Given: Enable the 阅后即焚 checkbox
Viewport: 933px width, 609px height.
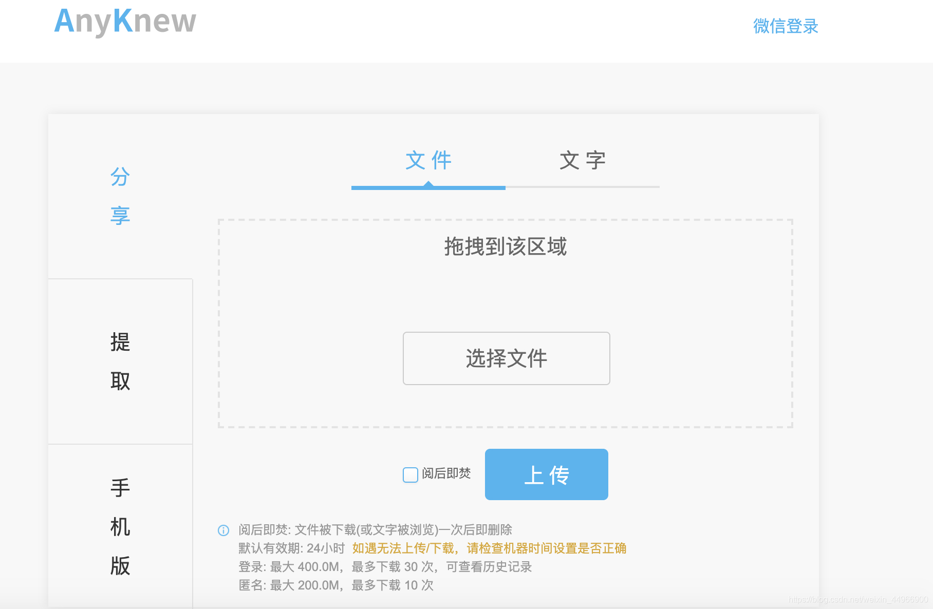Looking at the screenshot, I should (410, 474).
